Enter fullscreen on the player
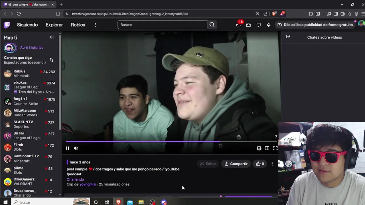 [x=275, y=148]
